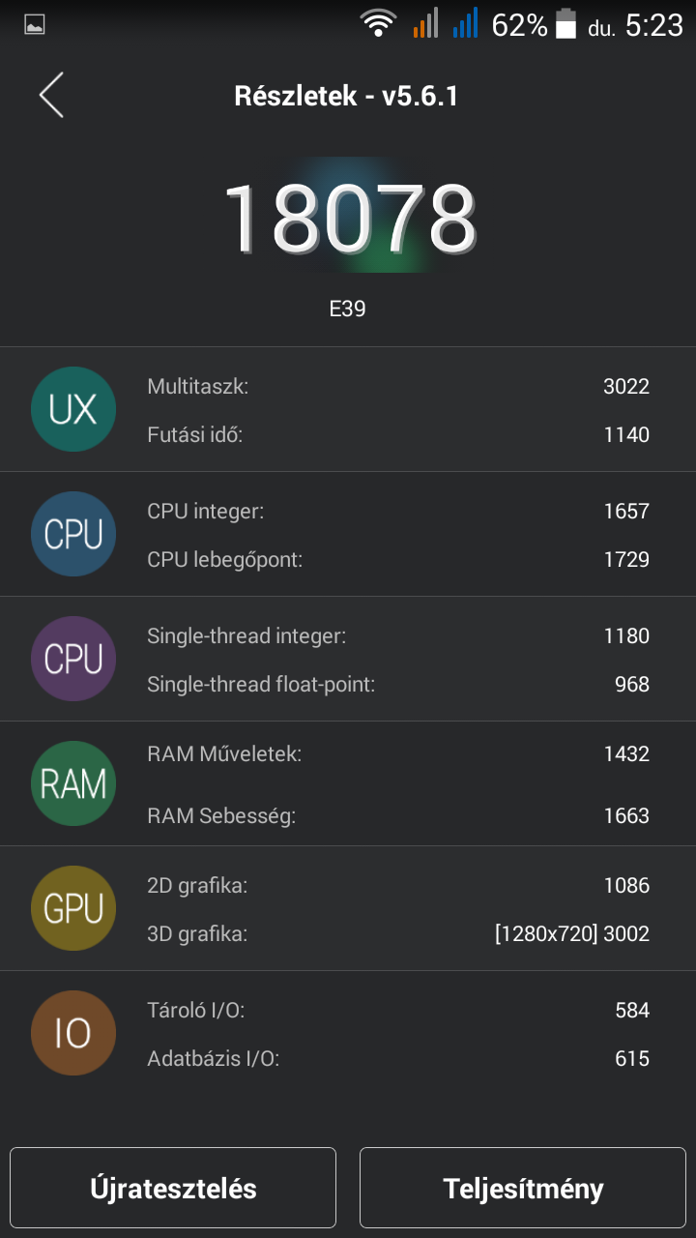This screenshot has height=1238, width=696.
Task: Tap the battery status icon
Action: point(565,24)
